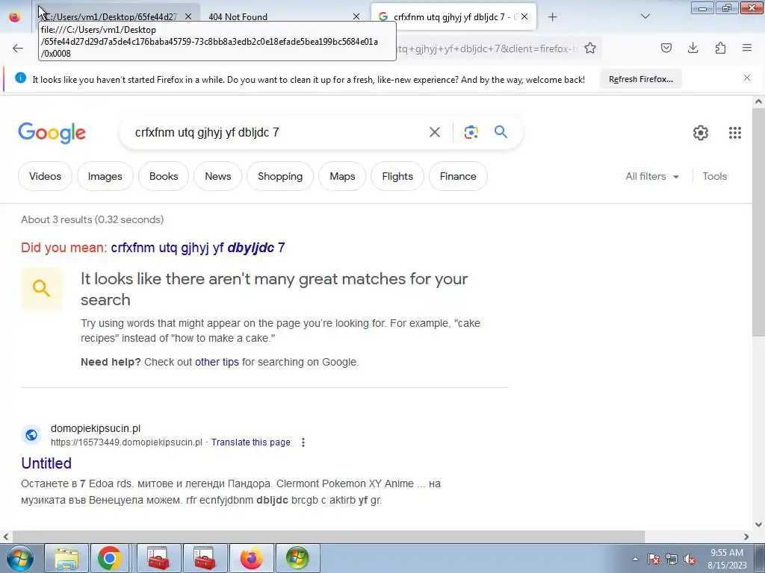Open the three-dot menu for domopiekipsucin.pl result
This screenshot has height=573, width=765.
point(303,442)
